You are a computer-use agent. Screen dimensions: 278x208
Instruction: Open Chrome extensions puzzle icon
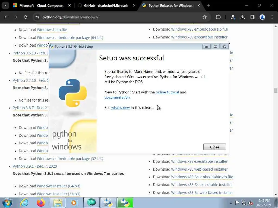point(219,17)
